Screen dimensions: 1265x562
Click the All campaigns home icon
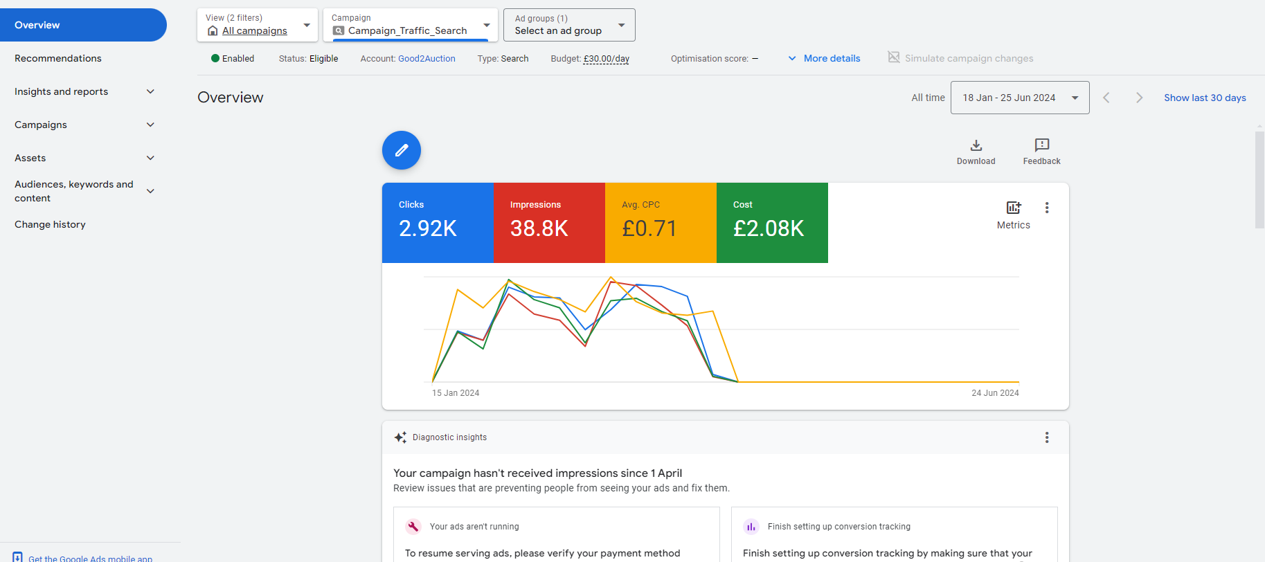click(x=213, y=30)
